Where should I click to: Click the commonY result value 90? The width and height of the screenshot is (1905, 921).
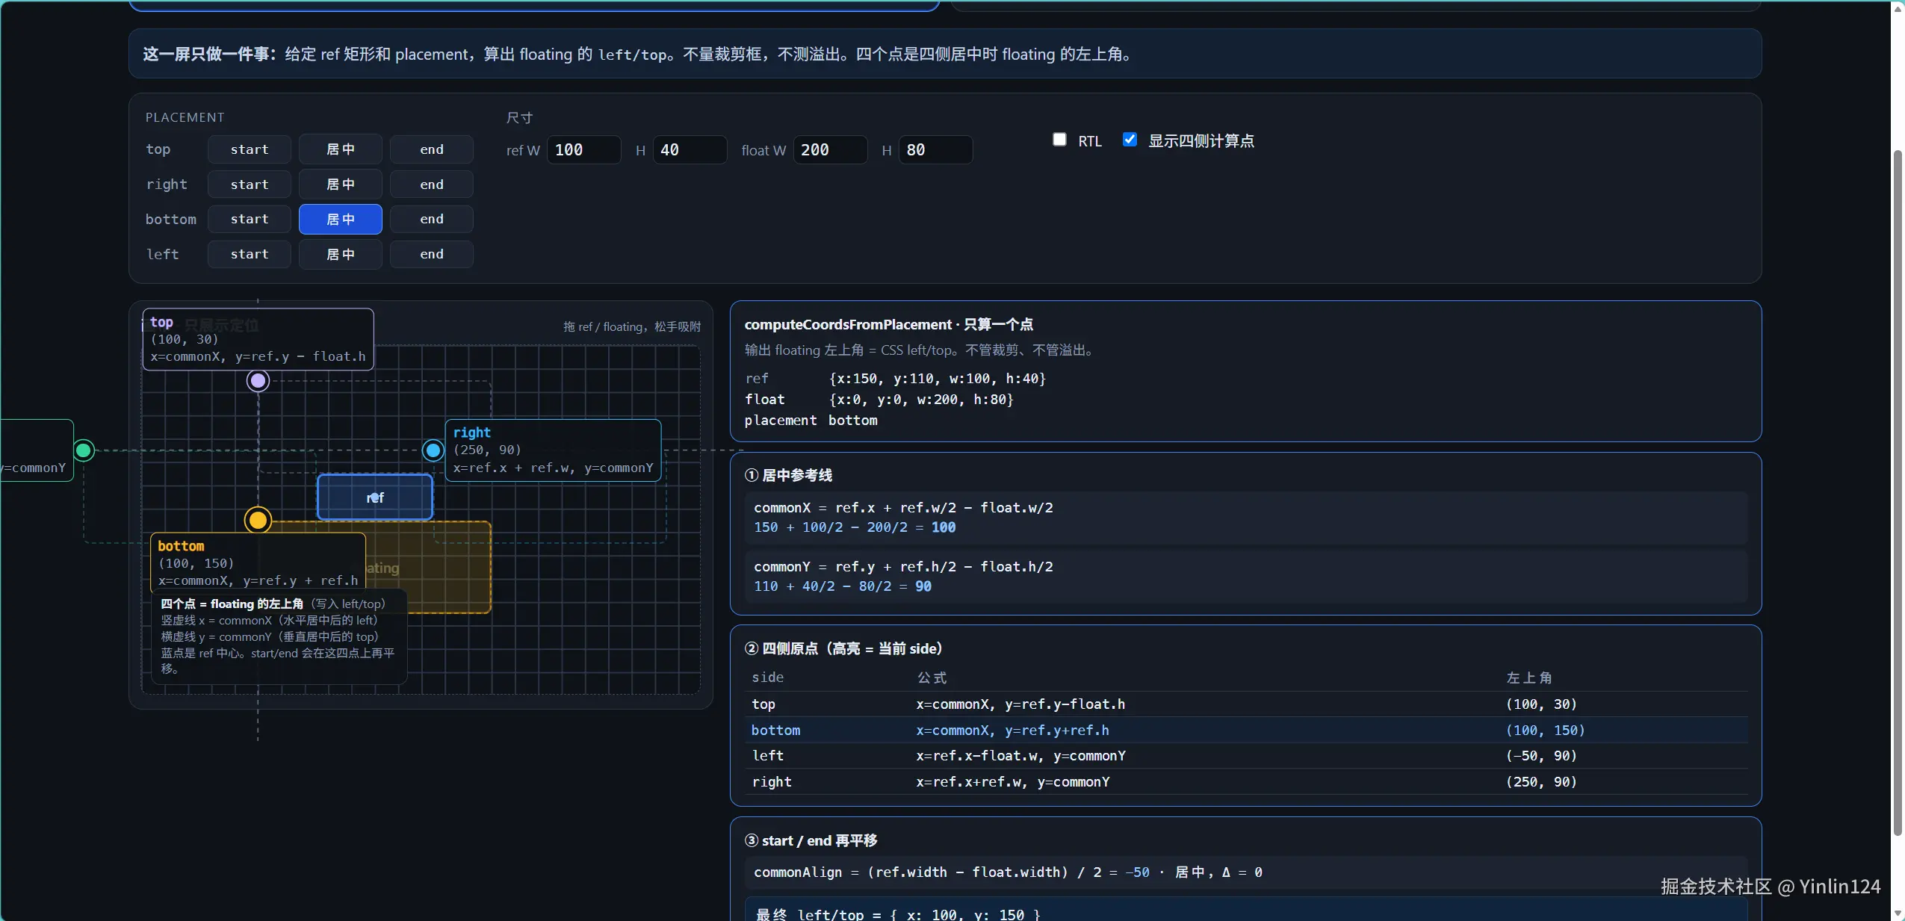923,586
